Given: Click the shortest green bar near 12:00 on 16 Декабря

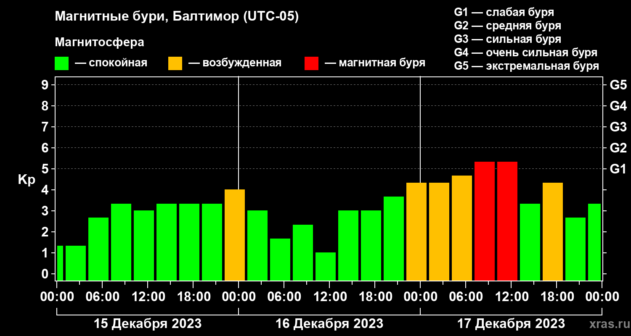Looking at the screenshot, I should tap(326, 266).
